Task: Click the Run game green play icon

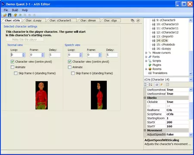Action: click(20, 15)
